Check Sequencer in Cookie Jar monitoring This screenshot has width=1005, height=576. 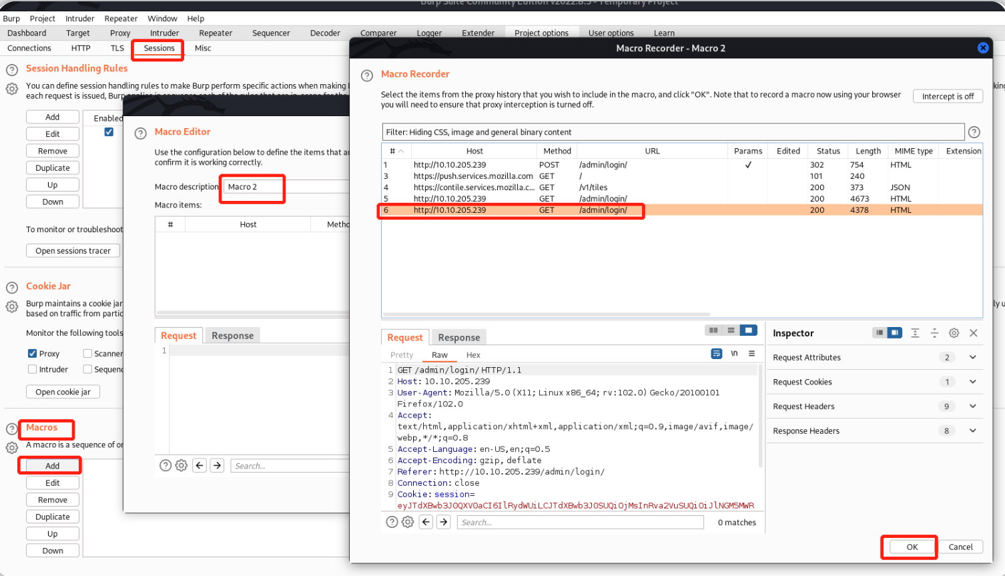pyautogui.click(x=87, y=369)
